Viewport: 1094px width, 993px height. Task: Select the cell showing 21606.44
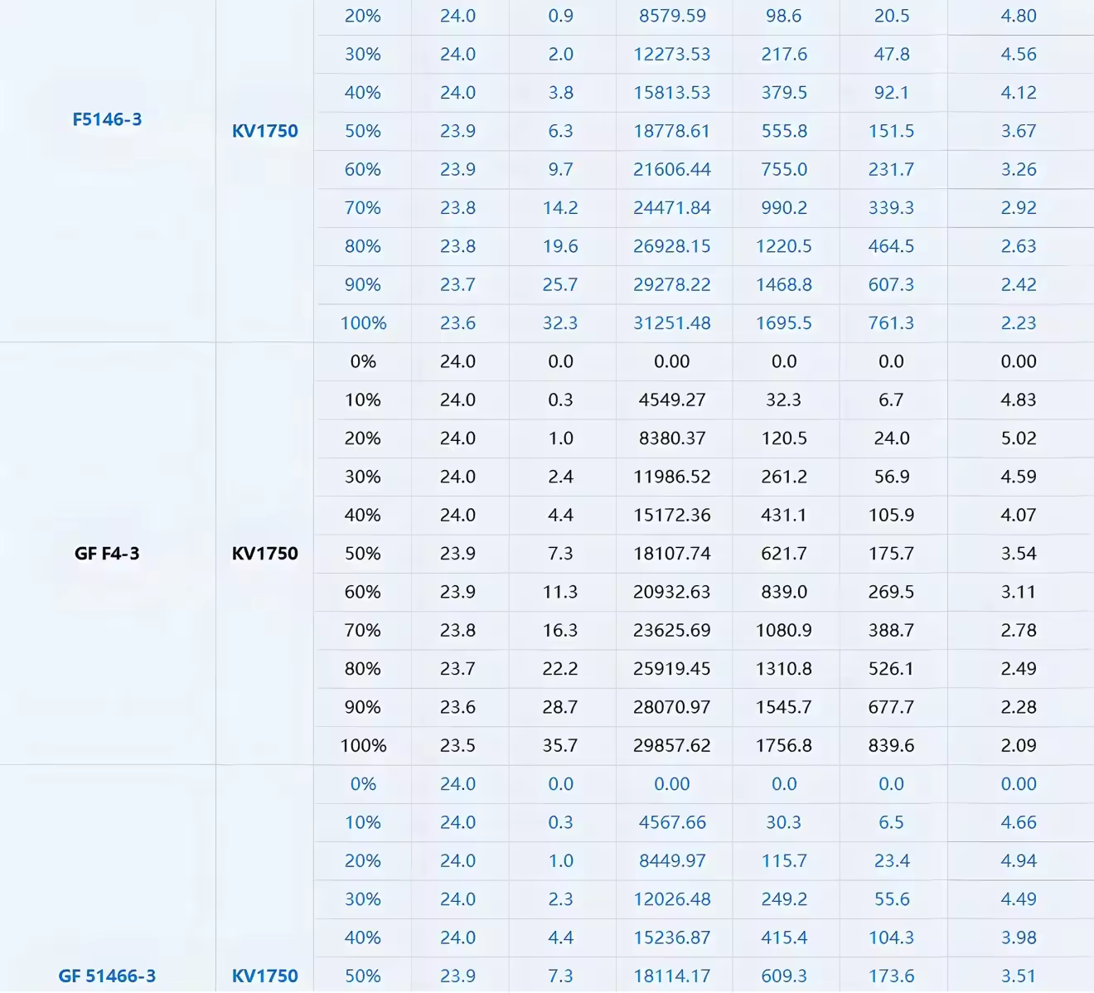click(x=672, y=169)
